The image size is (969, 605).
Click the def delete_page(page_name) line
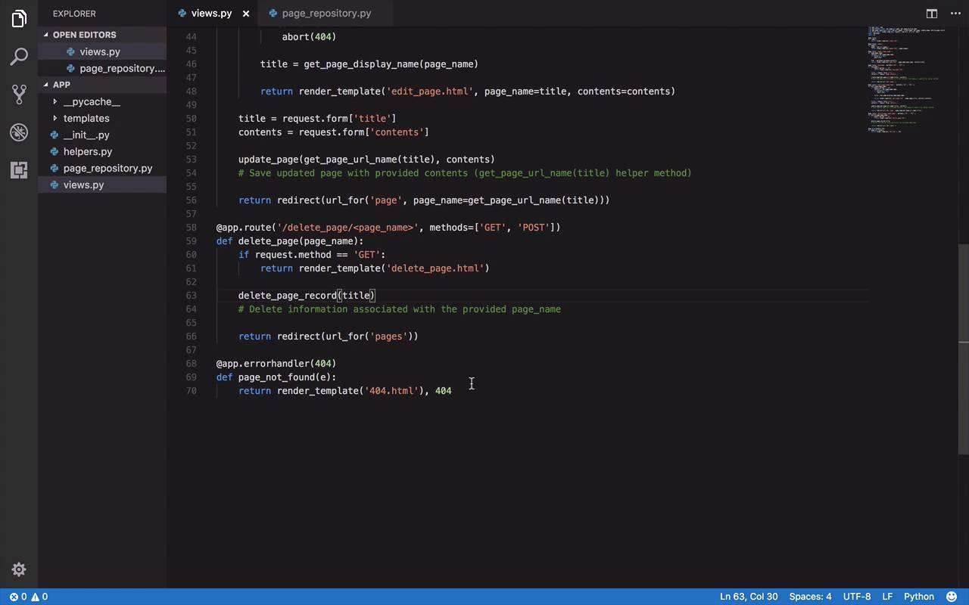[x=290, y=240]
